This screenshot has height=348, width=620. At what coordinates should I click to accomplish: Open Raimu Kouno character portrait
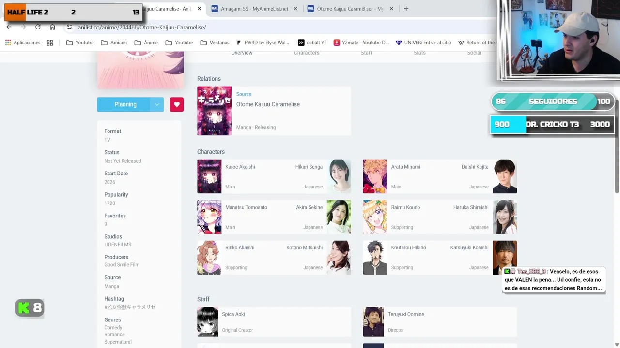[375, 217]
